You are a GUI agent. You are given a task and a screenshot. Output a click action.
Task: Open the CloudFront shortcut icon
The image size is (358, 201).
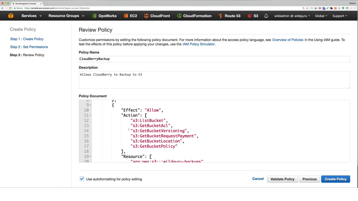point(146,16)
